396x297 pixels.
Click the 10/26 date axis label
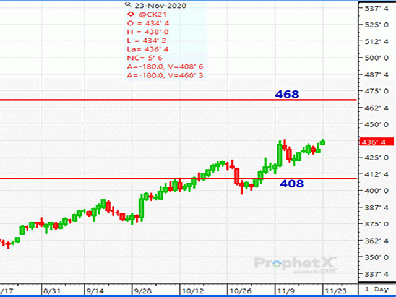tap(241, 291)
